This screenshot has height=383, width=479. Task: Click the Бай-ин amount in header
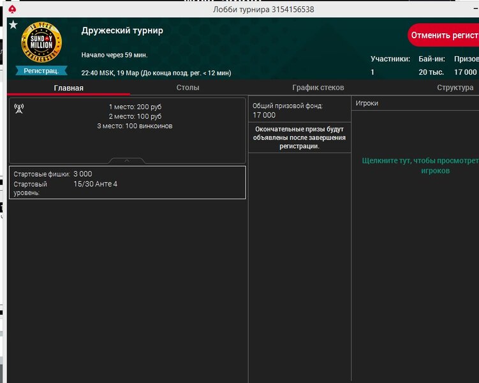click(430, 73)
